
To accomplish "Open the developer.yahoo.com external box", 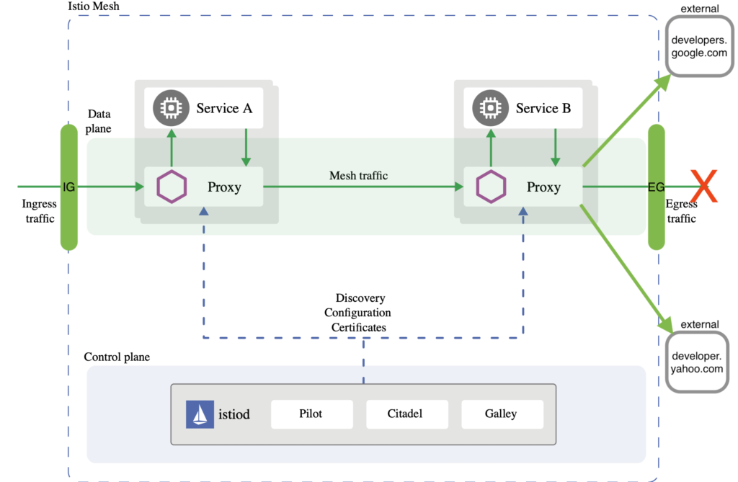I will click(697, 362).
